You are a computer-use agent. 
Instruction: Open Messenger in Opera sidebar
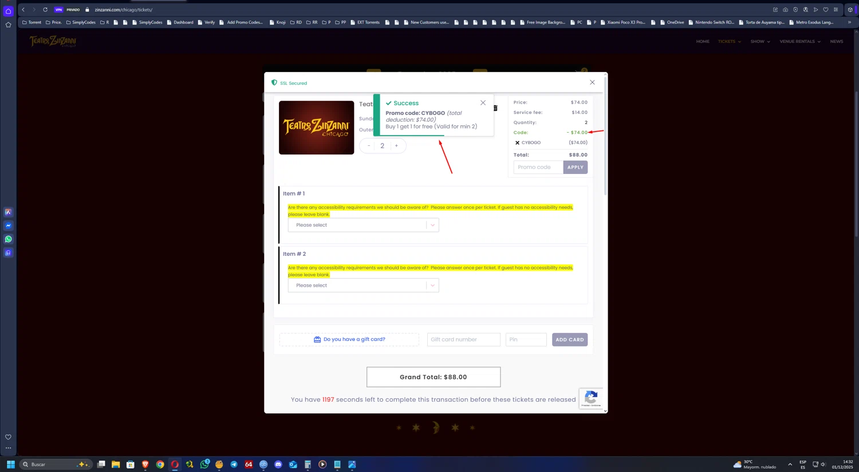tap(8, 226)
